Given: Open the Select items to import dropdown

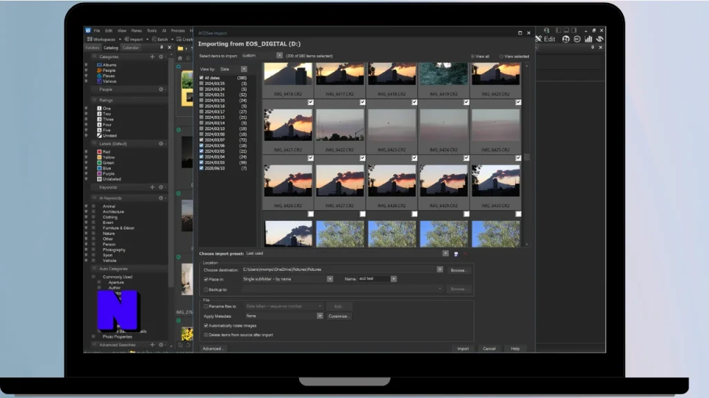Looking at the screenshot, I should click(280, 55).
